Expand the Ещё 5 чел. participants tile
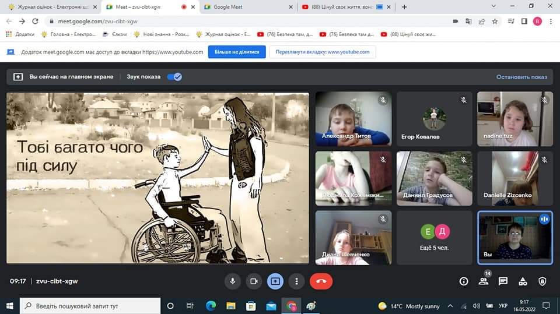 click(x=435, y=237)
